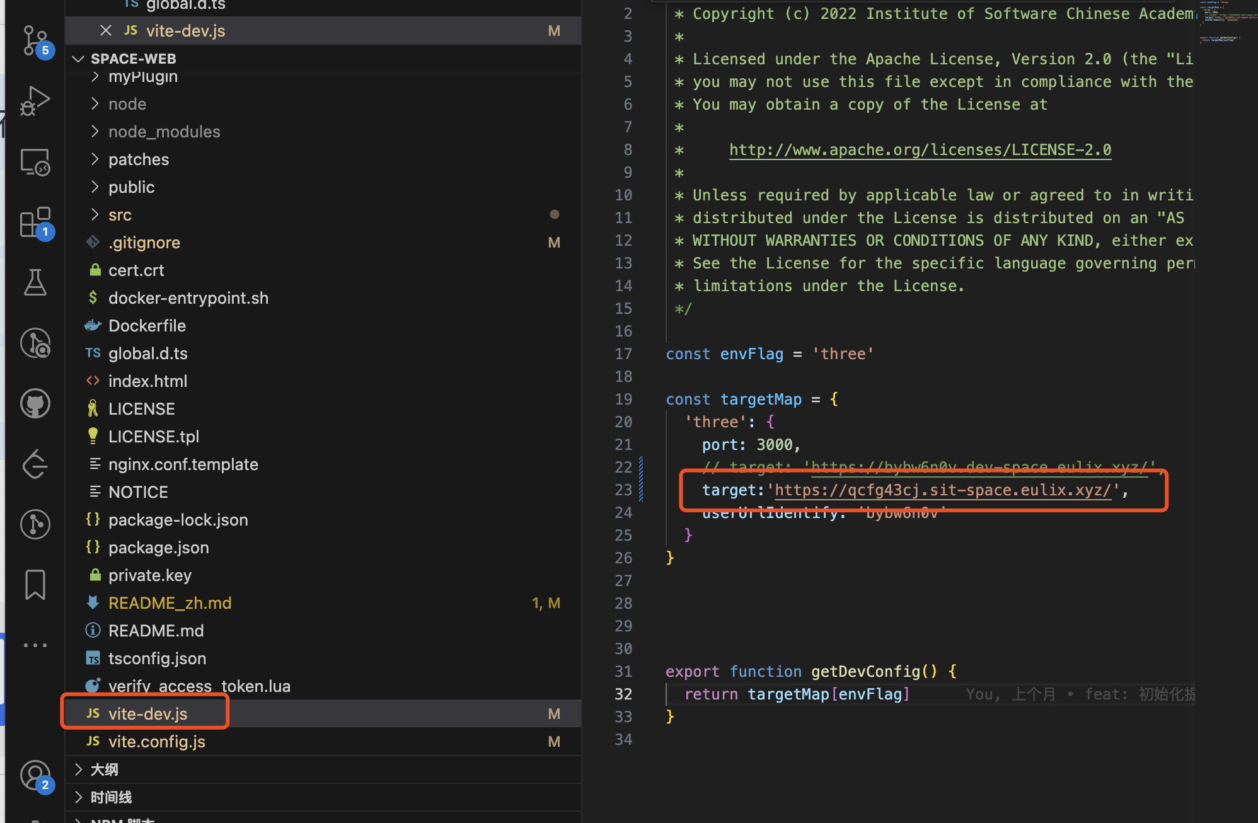The image size is (1258, 823).
Task: Click the sit-space.eulix.xyz target URL
Action: 943,490
